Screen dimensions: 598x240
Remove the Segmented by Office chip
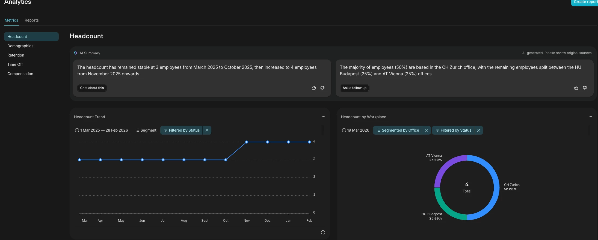[x=427, y=130]
